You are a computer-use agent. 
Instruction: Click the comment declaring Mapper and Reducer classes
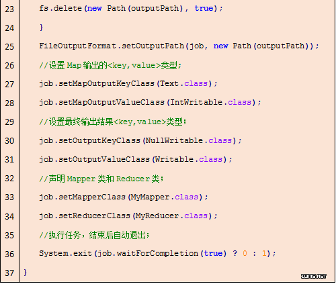pyautogui.click(x=101, y=179)
